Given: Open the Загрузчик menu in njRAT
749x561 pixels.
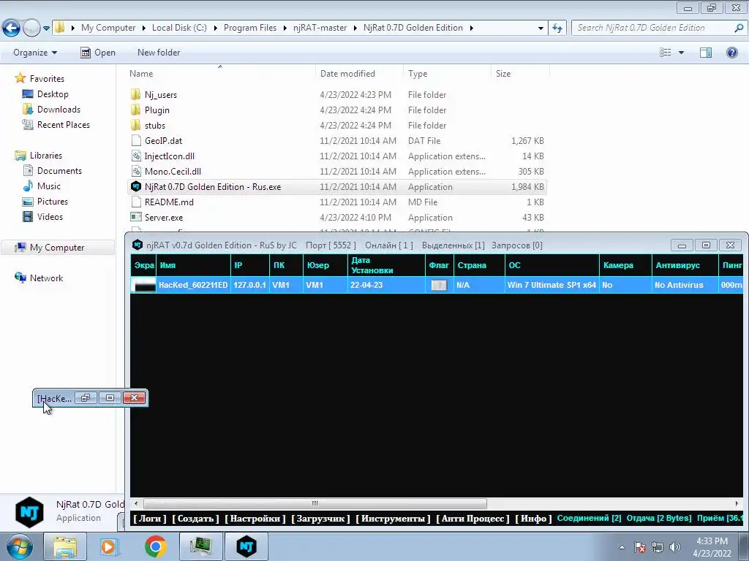Looking at the screenshot, I should pos(320,519).
